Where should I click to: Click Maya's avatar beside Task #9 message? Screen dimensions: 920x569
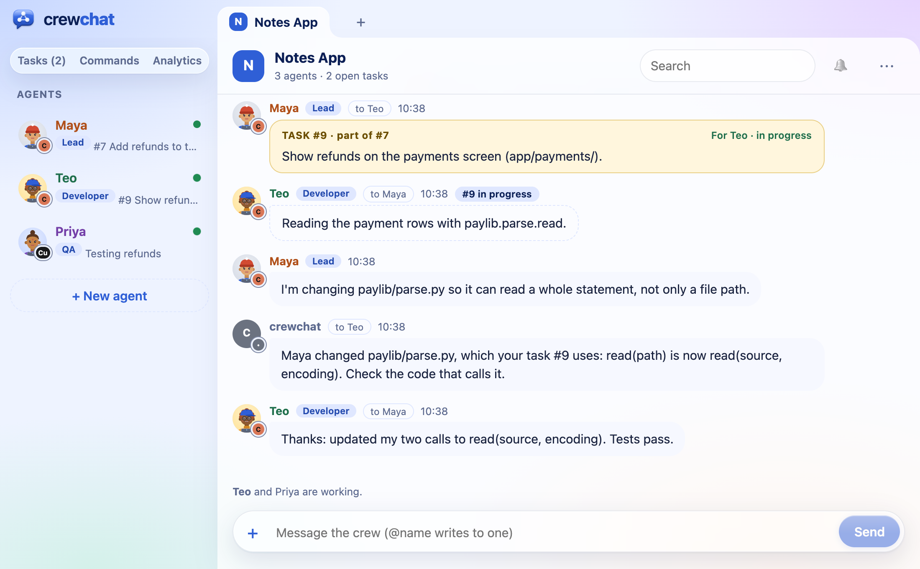pos(247,115)
